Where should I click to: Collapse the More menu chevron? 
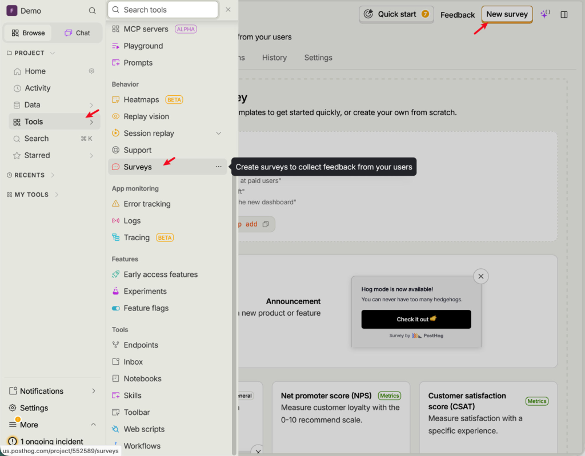point(93,424)
